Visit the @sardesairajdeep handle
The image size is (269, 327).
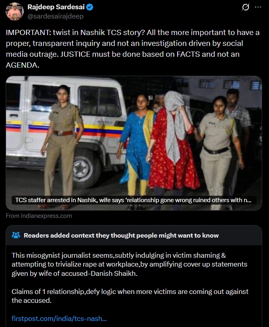click(x=56, y=16)
